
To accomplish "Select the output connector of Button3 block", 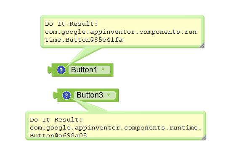I will coord(55,95).
